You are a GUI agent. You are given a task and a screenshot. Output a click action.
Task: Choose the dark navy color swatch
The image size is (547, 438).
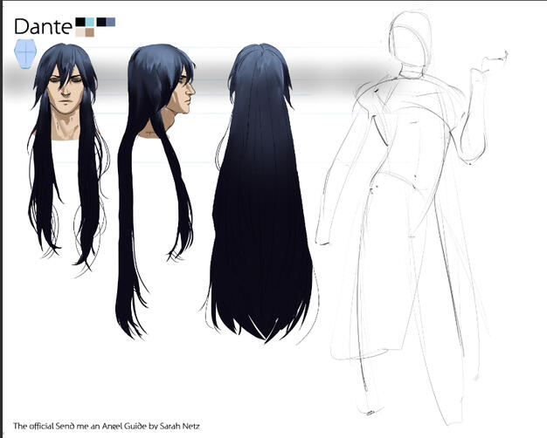[101, 22]
